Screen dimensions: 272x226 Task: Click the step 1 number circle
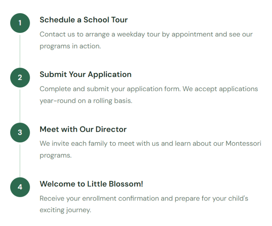click(20, 23)
